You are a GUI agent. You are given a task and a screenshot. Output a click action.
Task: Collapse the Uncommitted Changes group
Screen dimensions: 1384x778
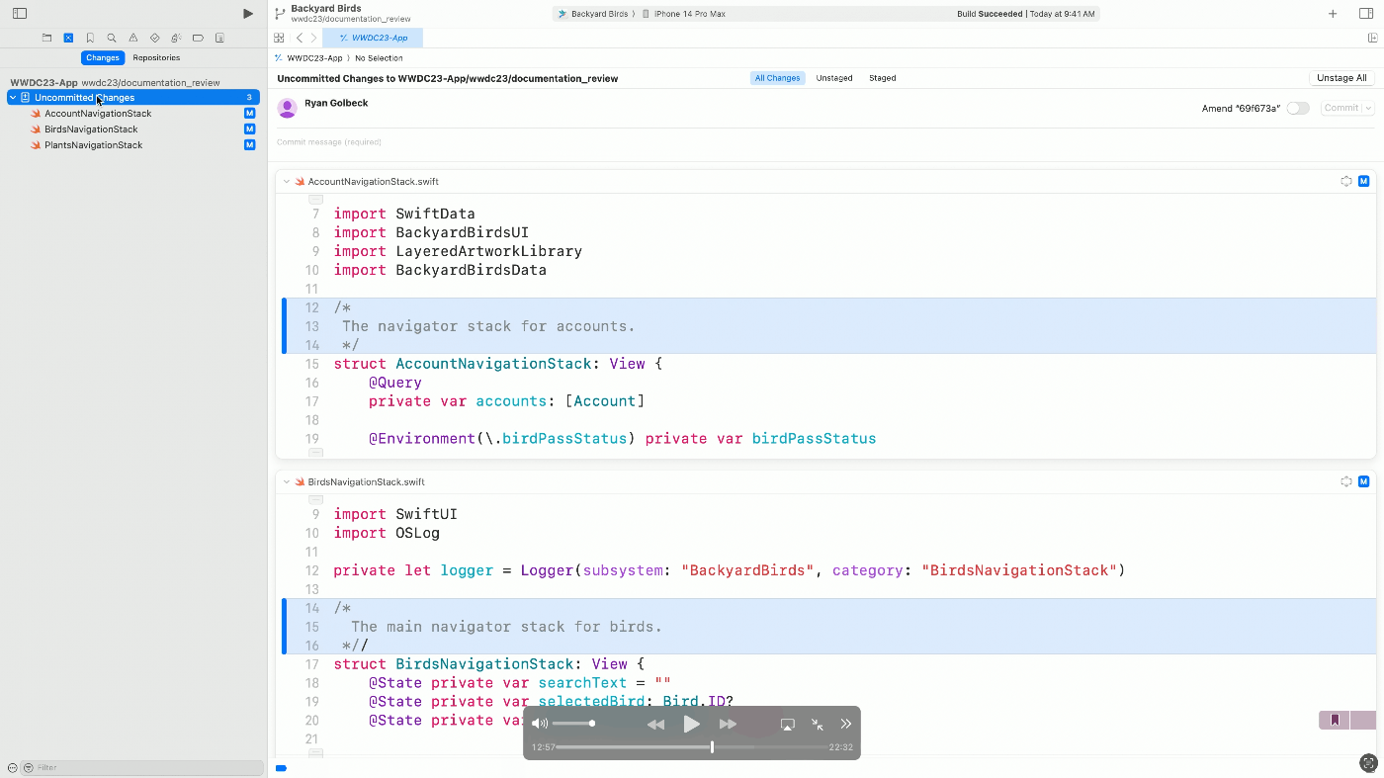[x=13, y=98]
